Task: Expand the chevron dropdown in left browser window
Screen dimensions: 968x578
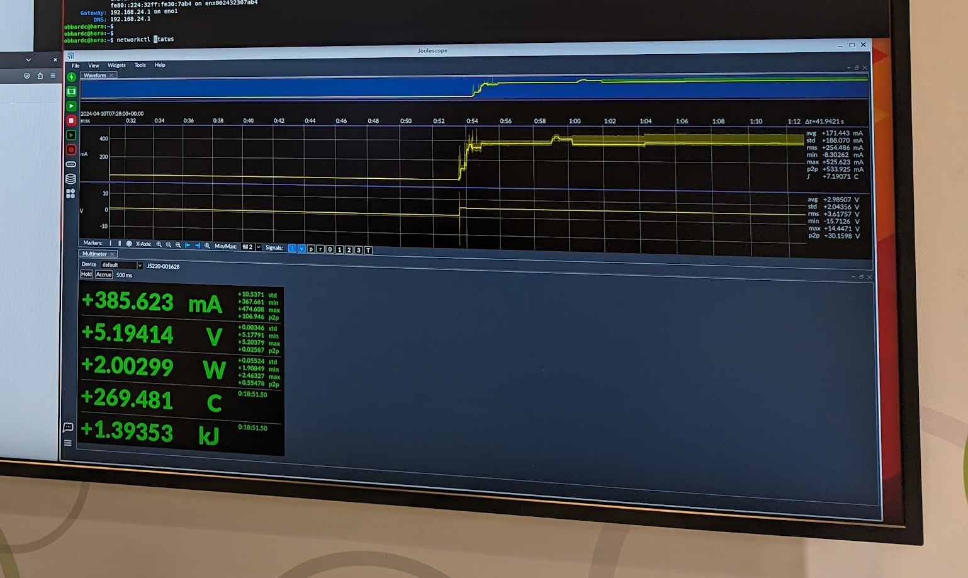Action: tap(28, 60)
